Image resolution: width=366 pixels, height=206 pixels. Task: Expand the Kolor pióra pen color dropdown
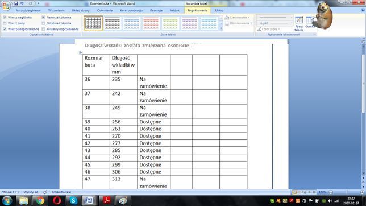(x=268, y=29)
